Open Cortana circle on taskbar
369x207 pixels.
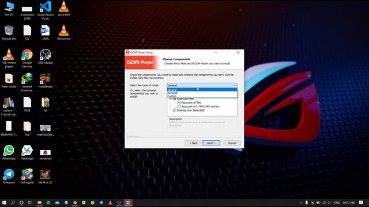(21, 202)
